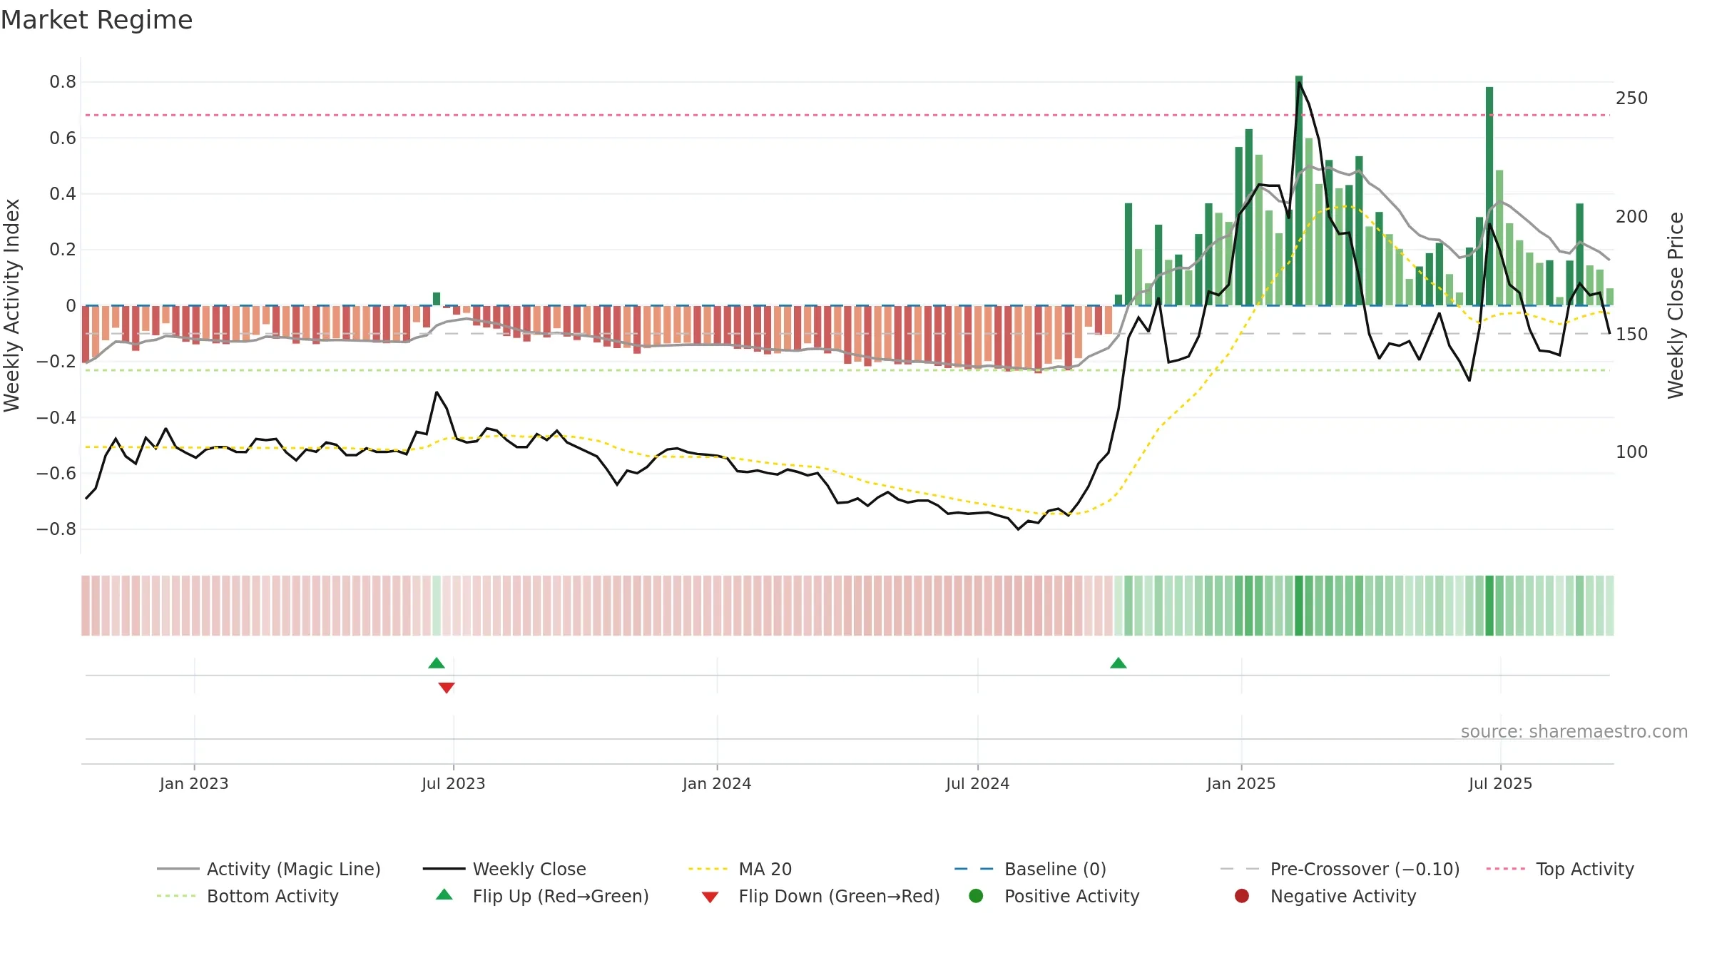This screenshot has width=1712, height=963.
Task: Toggle Flip Down (Green→Red) legend entry
Action: 820,896
